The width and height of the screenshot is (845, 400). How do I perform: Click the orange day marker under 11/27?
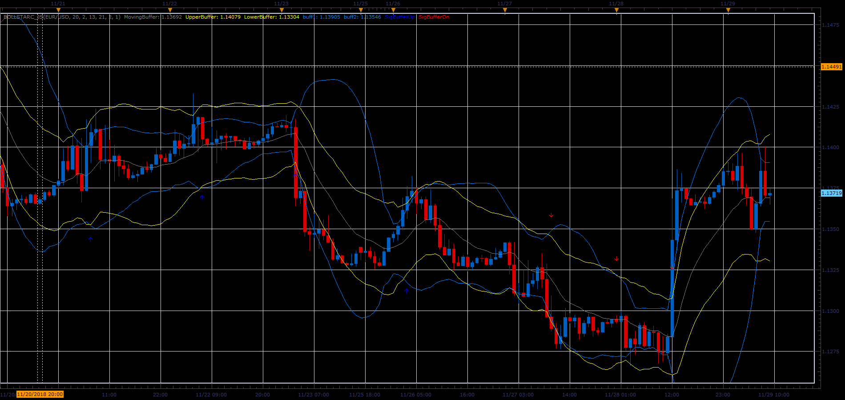[x=505, y=10]
